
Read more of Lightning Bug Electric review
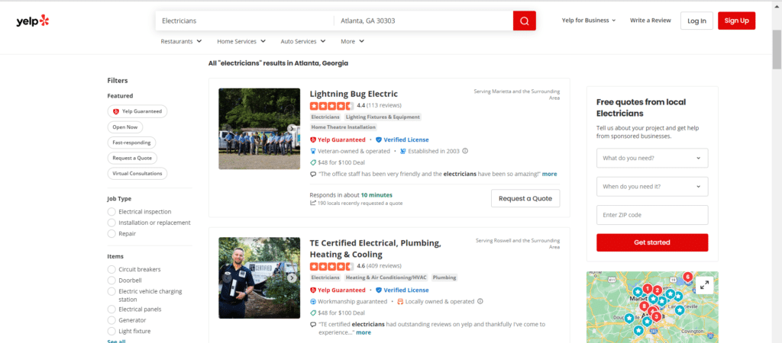pos(550,175)
